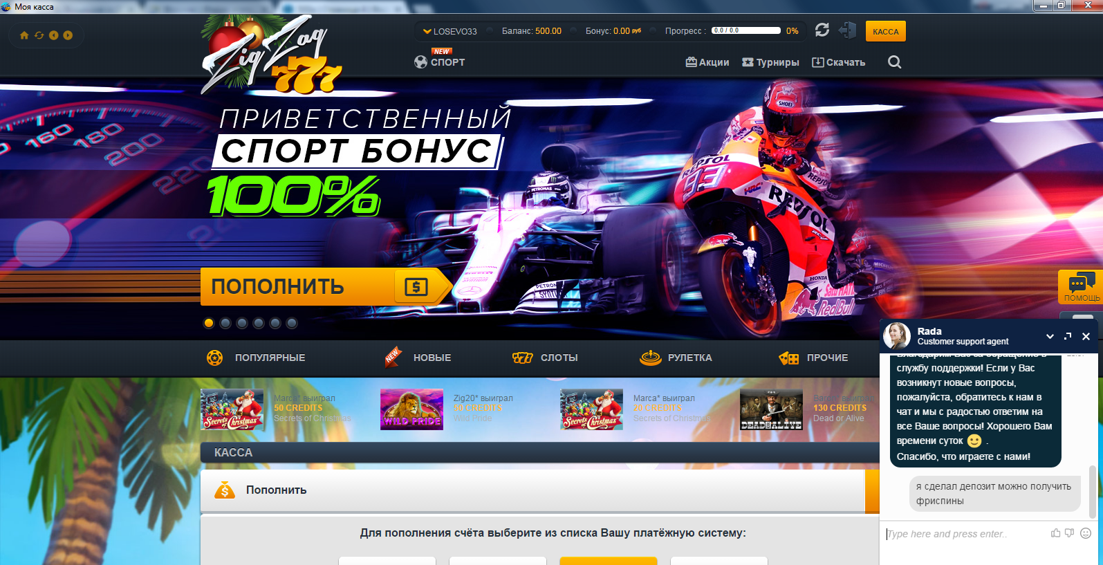This screenshot has height=565, width=1103.
Task: Select the third banner slide dot
Action: click(x=242, y=323)
